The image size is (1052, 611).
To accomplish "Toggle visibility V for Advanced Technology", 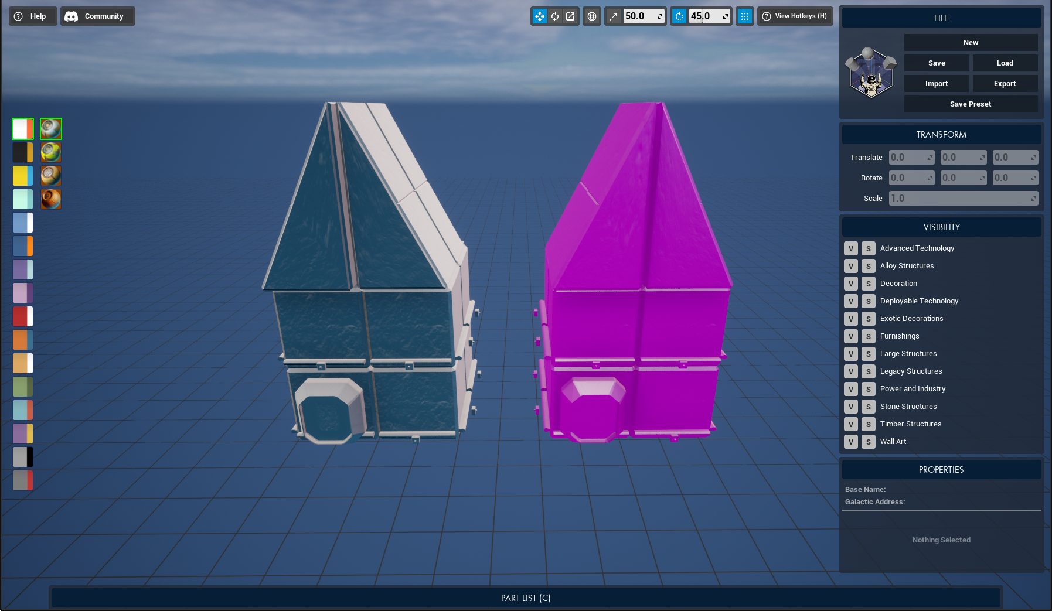I will pos(851,248).
